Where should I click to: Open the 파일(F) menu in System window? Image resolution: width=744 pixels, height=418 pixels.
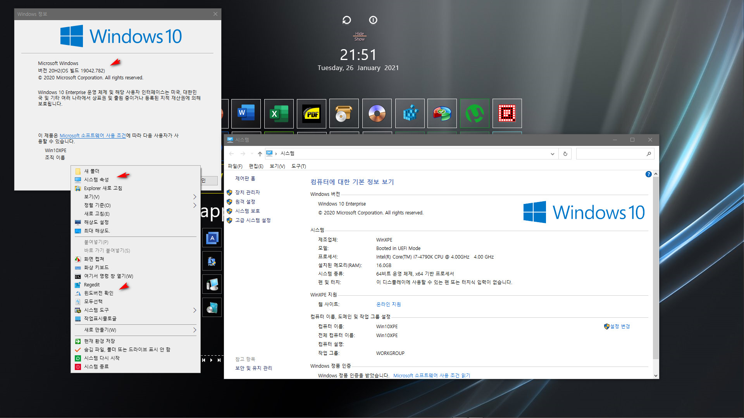coord(235,166)
